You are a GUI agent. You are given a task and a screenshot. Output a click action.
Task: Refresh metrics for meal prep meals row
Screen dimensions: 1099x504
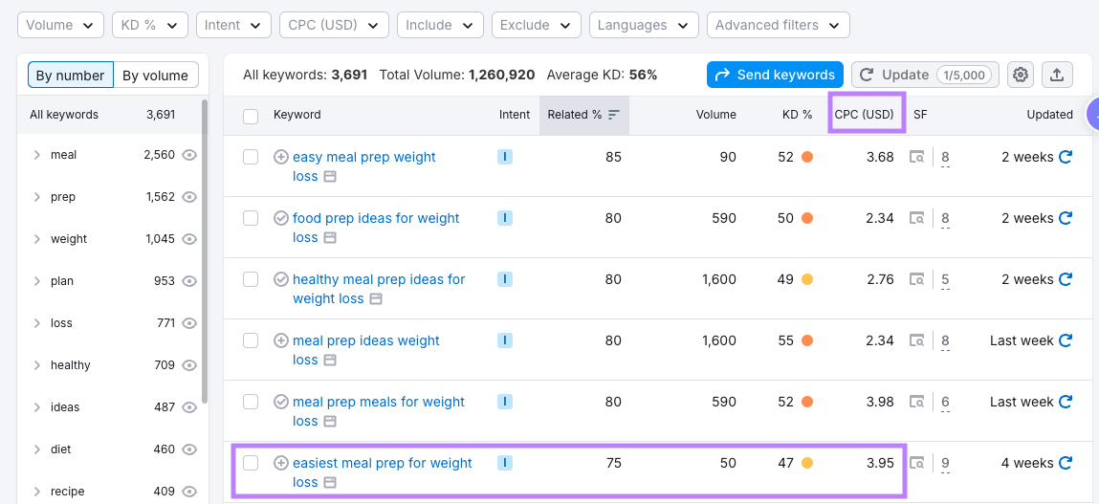coord(1066,402)
